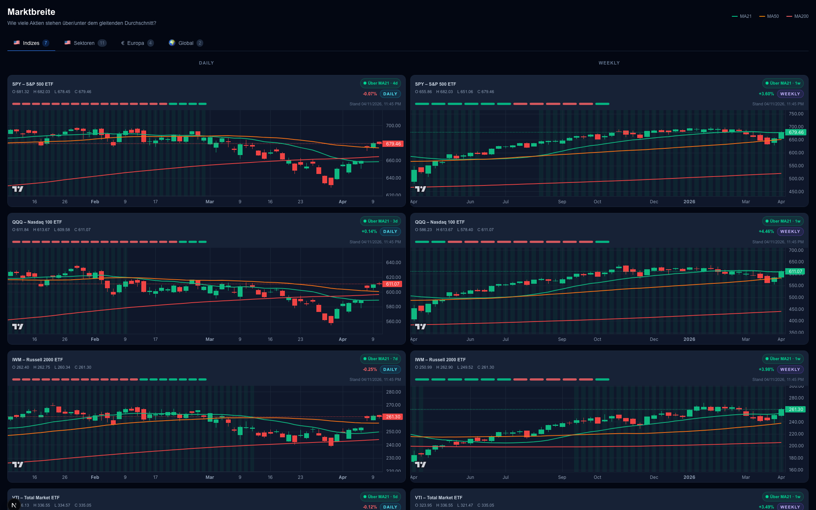
Task: Click the TradingView logo in SPY daily chart
Action: pos(17,189)
